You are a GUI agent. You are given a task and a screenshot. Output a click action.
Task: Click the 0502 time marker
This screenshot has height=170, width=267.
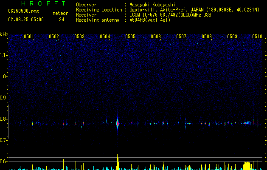54,36
